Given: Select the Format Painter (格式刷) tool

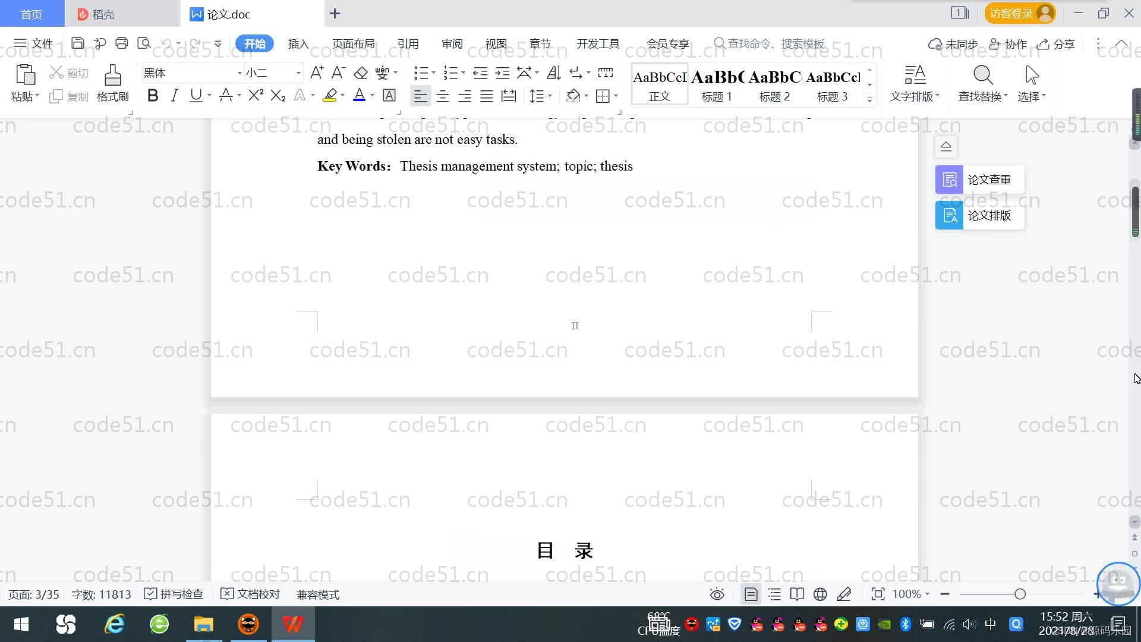Looking at the screenshot, I should coord(112,82).
